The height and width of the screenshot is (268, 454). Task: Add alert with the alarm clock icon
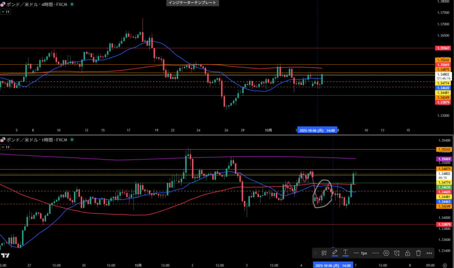pyautogui.click(x=397, y=253)
